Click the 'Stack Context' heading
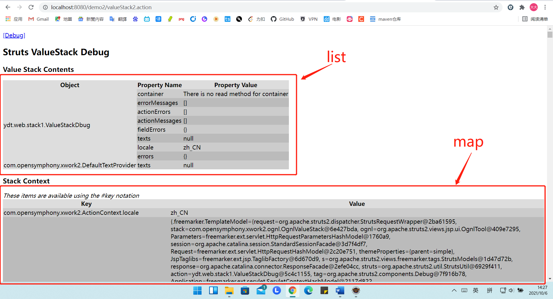Screen dimensions: 553x299 26,181
